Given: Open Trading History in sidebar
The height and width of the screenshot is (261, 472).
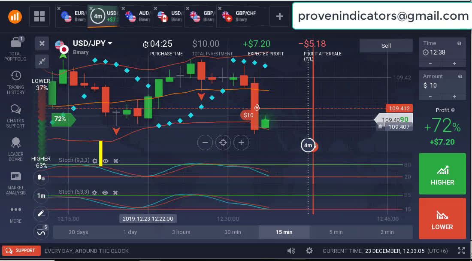Looking at the screenshot, I should coord(15,76).
